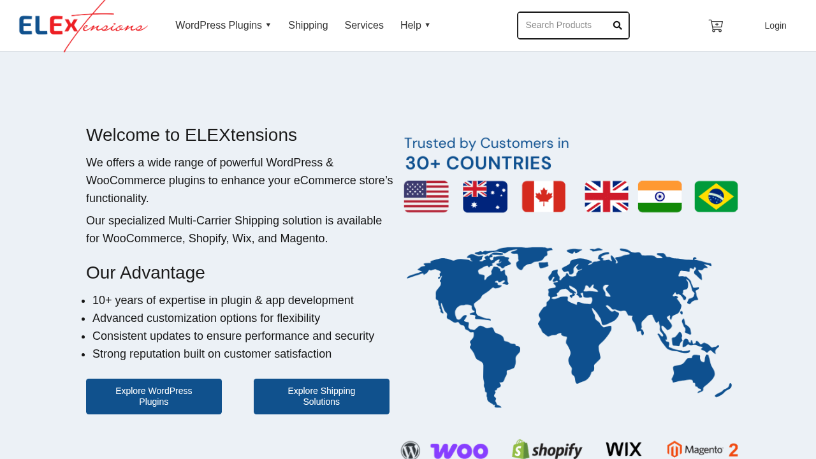Screen dimensions: 816x459
Task: Click the search magnifier icon
Action: click(x=617, y=25)
